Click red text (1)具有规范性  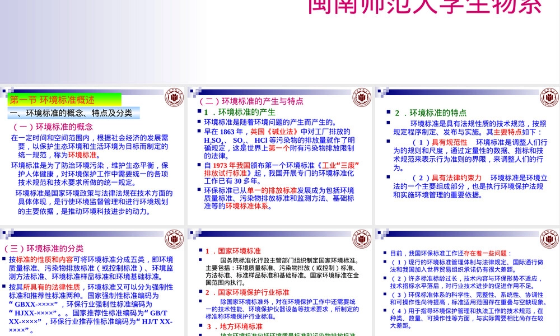[x=440, y=142]
